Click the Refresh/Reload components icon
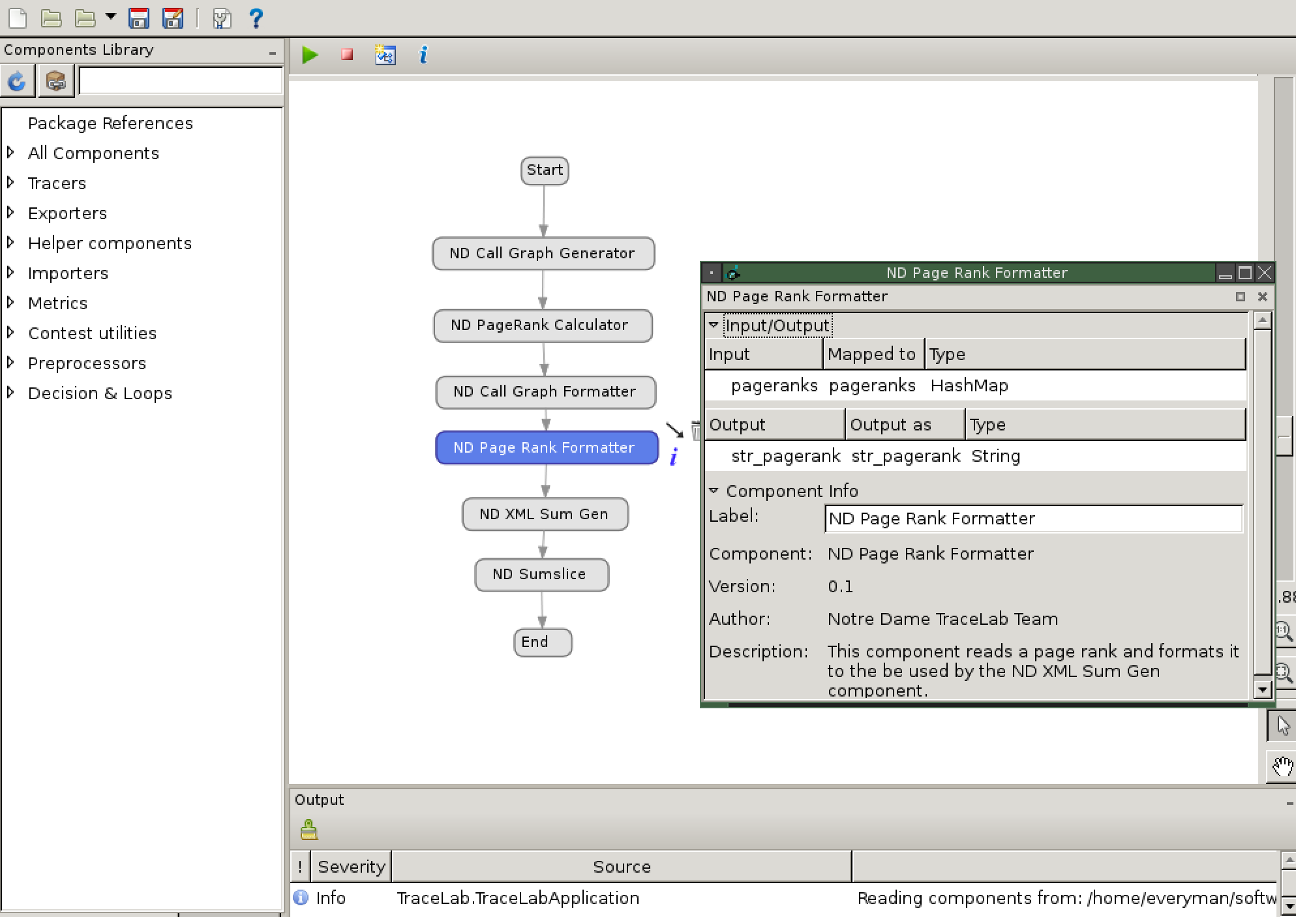Image resolution: width=1296 pixels, height=917 pixels. (x=18, y=82)
